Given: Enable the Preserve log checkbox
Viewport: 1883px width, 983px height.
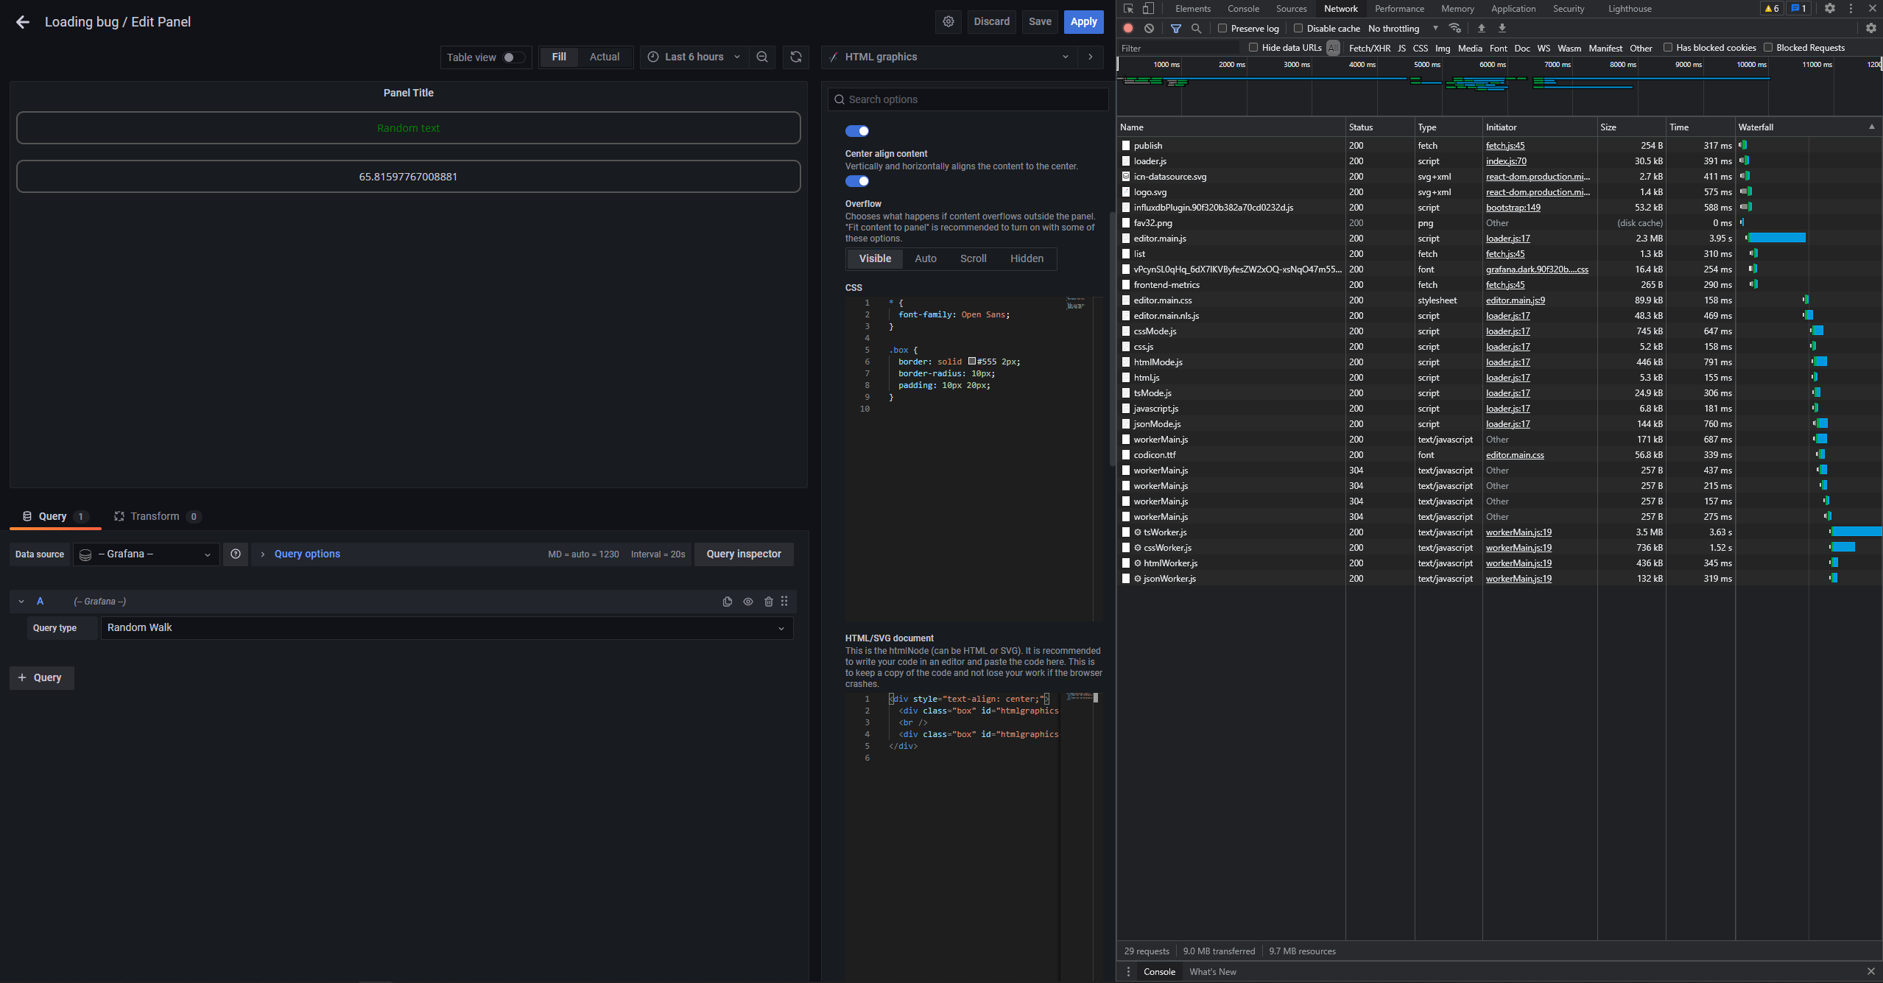Looking at the screenshot, I should point(1222,29).
